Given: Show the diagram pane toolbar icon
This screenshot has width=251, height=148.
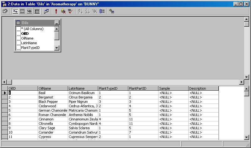Looking at the screenshot, I should click(15, 11).
